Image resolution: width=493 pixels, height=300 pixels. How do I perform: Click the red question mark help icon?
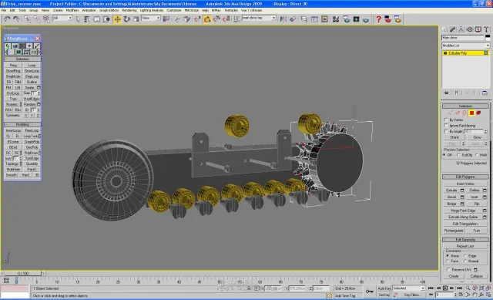378,19
